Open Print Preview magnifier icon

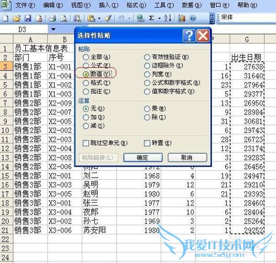[x=63, y=18]
